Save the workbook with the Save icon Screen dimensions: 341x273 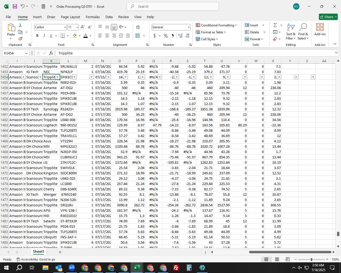[x=15, y=6]
